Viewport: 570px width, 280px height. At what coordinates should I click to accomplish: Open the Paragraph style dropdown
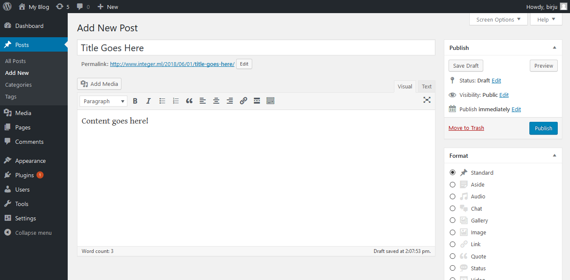coord(103,101)
